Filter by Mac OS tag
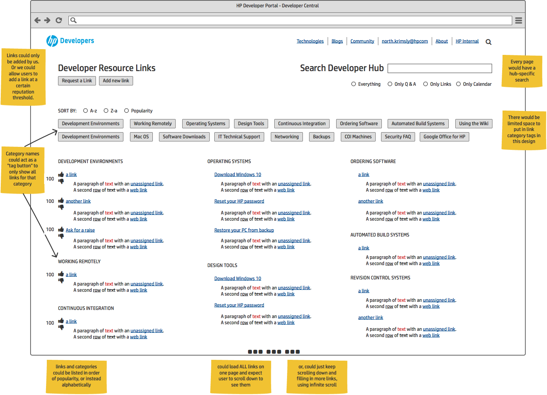Screen dimensions: 547x395 click(x=141, y=137)
